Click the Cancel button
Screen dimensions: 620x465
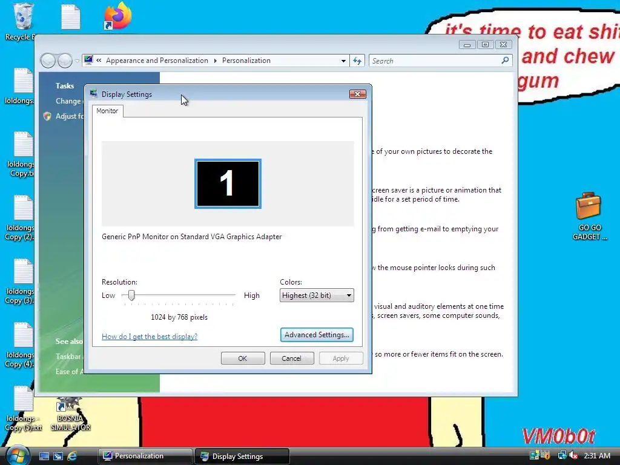[292, 358]
